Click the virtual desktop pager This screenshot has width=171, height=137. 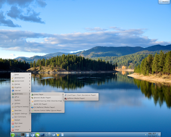(48, 135)
